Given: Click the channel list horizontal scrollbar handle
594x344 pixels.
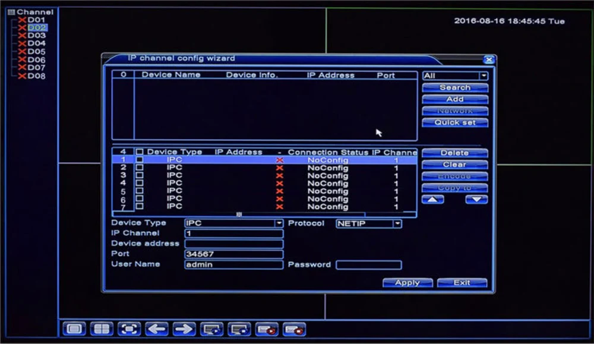Looking at the screenshot, I should (x=239, y=214).
